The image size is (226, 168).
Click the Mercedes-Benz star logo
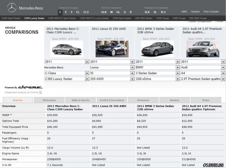coord(12,7)
